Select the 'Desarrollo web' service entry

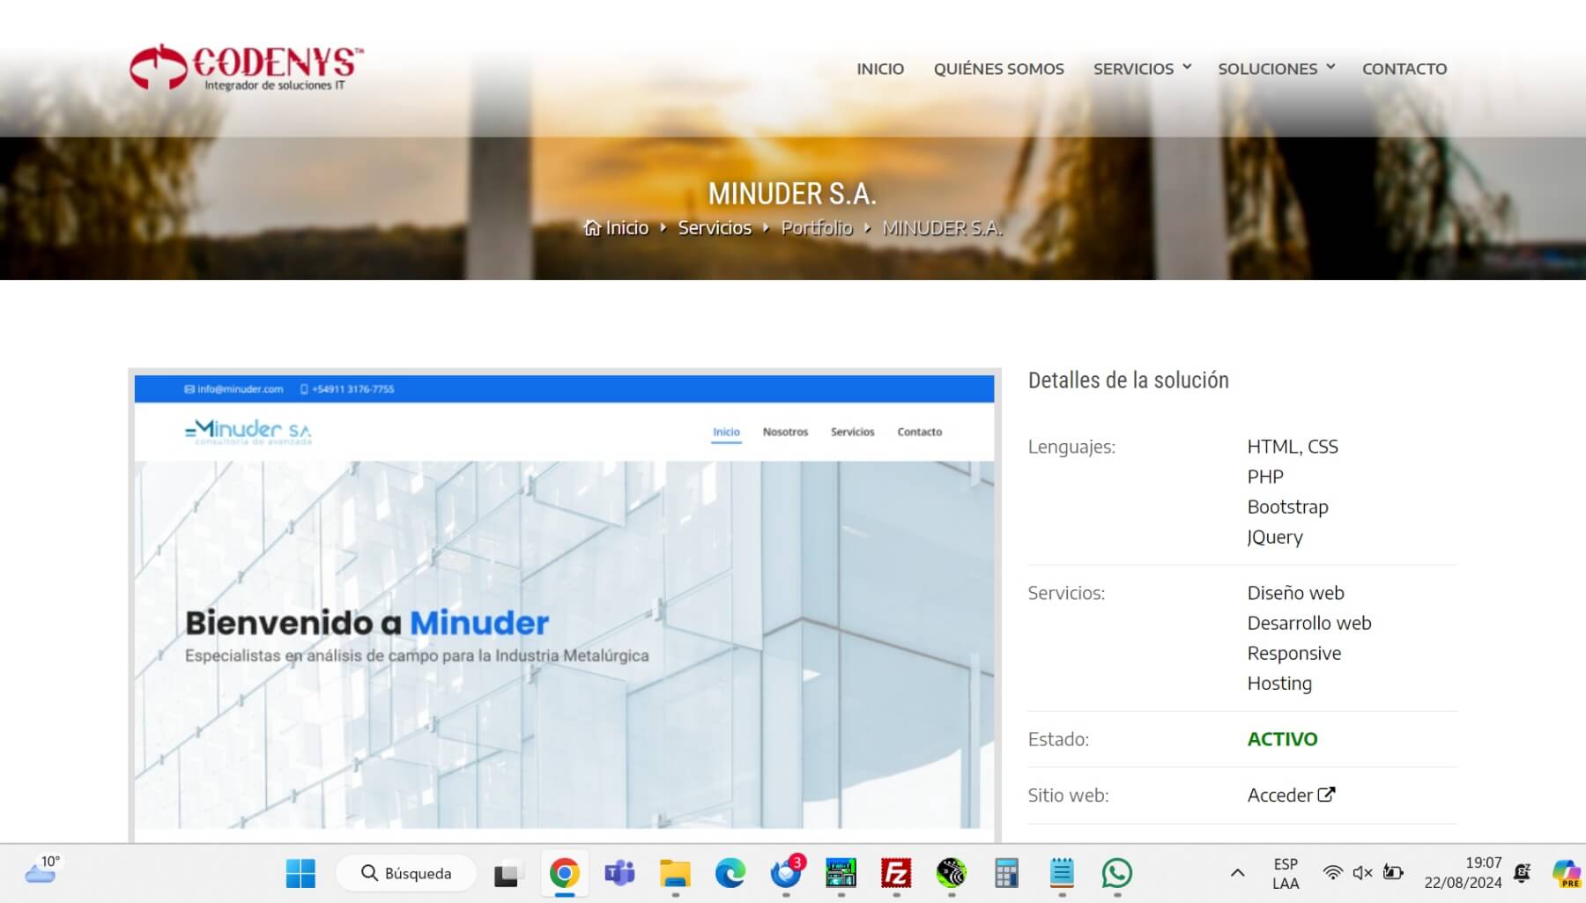click(1309, 623)
